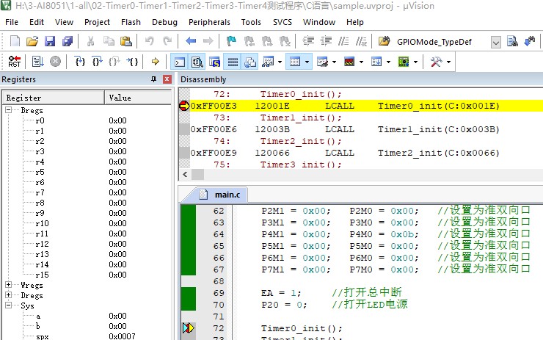Collapse the Bregs register group
The width and height of the screenshot is (543, 340).
(x=8, y=110)
